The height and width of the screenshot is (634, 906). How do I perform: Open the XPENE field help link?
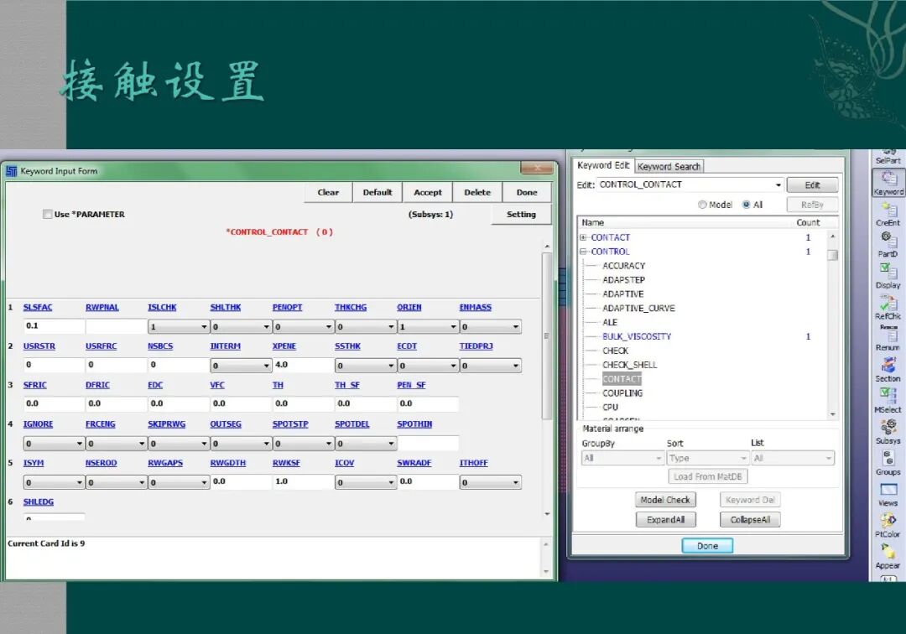284,346
